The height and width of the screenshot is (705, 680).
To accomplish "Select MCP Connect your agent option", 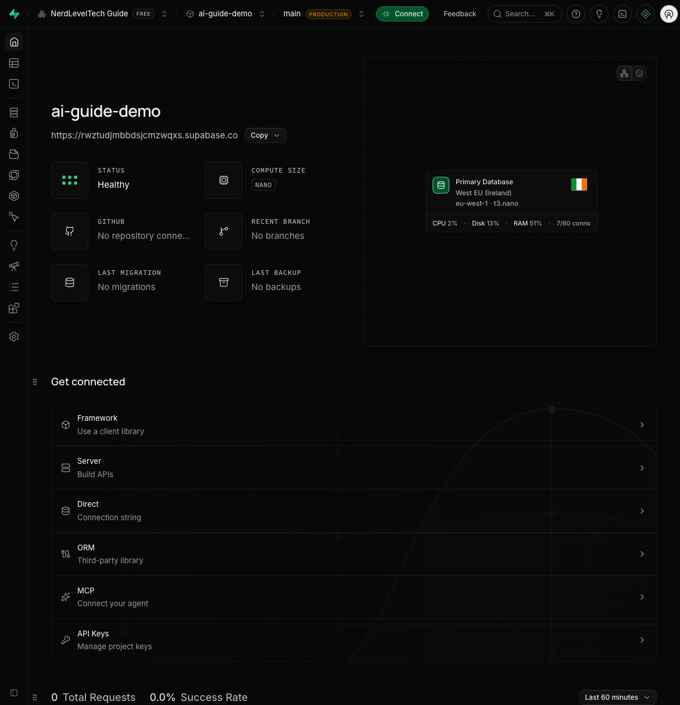I will point(354,597).
